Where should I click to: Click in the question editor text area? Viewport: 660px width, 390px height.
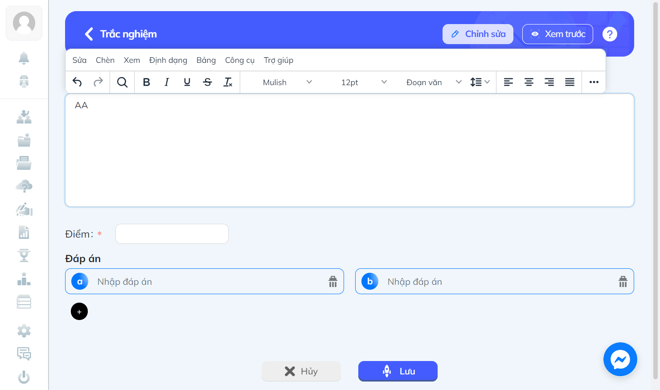click(350, 150)
